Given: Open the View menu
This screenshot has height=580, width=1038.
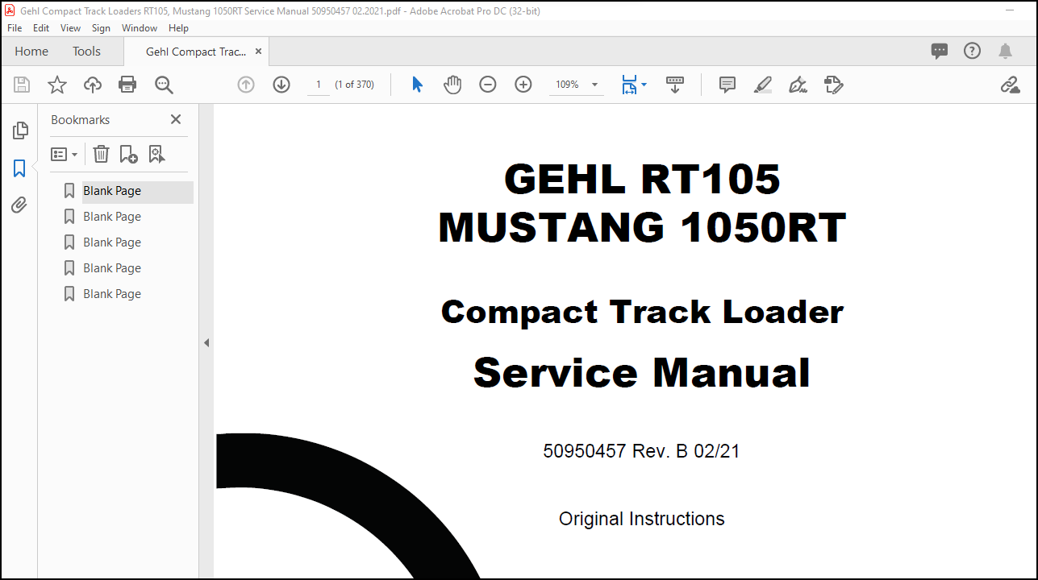Looking at the screenshot, I should (71, 28).
